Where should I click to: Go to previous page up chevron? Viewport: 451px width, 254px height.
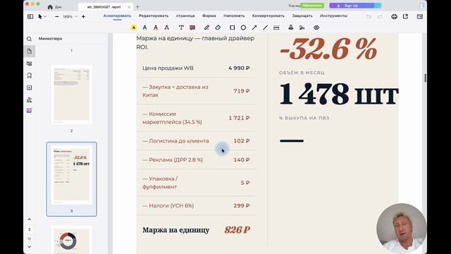29,219
